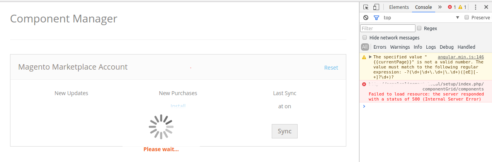Toggle the device toolbar icon
Viewport: 492px width, 162px height.
click(x=376, y=7)
